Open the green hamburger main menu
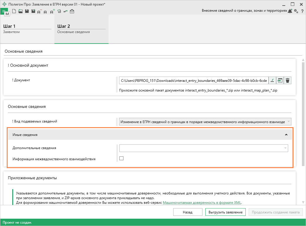The height and width of the screenshot is (226, 306). pos(4,11)
